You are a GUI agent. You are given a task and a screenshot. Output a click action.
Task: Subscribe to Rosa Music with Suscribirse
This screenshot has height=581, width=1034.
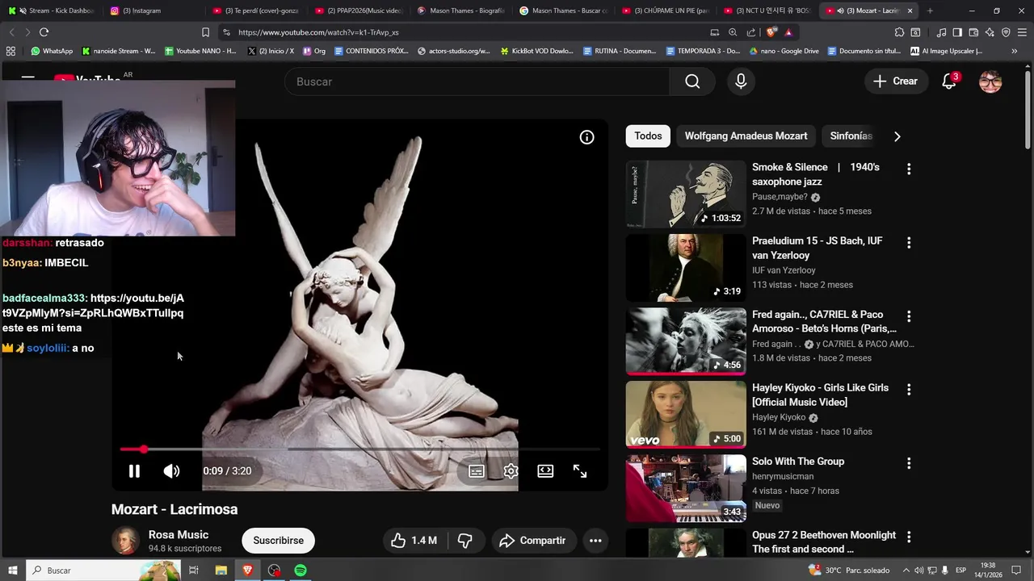click(279, 541)
